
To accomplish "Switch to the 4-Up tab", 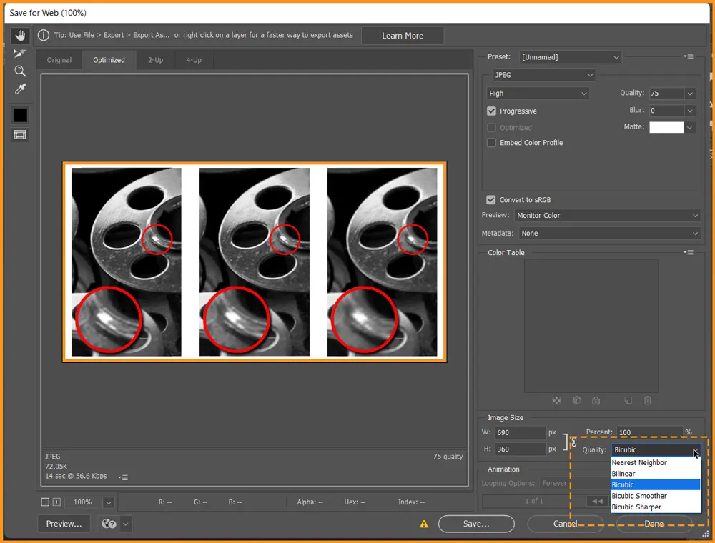I will (193, 60).
